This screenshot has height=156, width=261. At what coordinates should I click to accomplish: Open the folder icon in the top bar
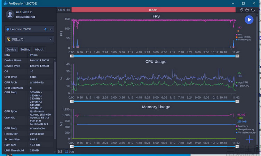click(247, 10)
